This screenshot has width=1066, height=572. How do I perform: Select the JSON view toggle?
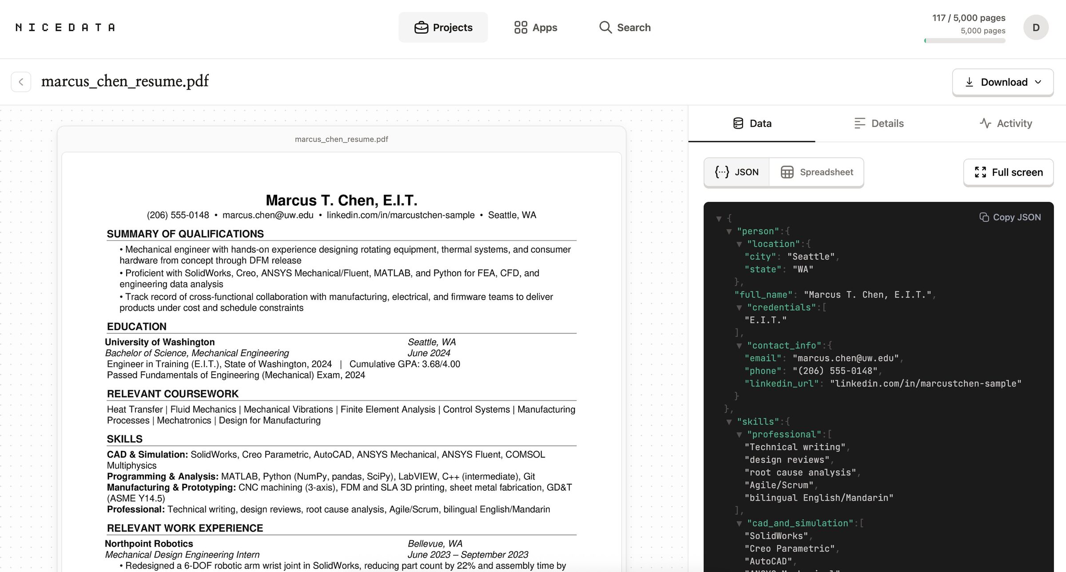coord(737,172)
